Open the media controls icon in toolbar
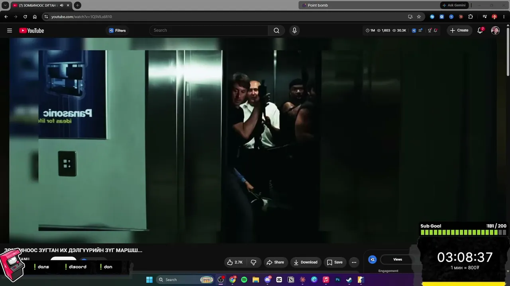The image size is (510, 286). (484, 17)
